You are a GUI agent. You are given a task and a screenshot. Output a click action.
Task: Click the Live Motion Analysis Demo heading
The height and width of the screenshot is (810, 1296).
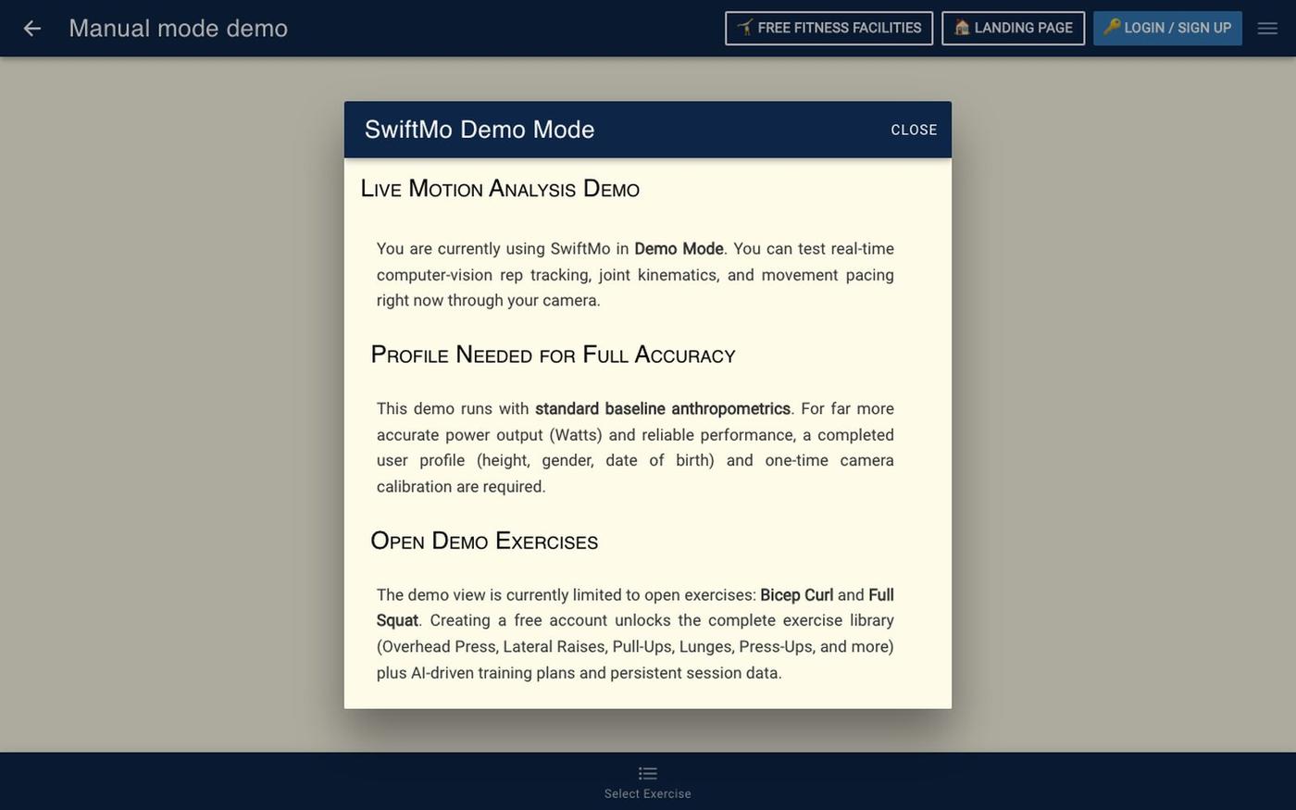[x=500, y=189]
